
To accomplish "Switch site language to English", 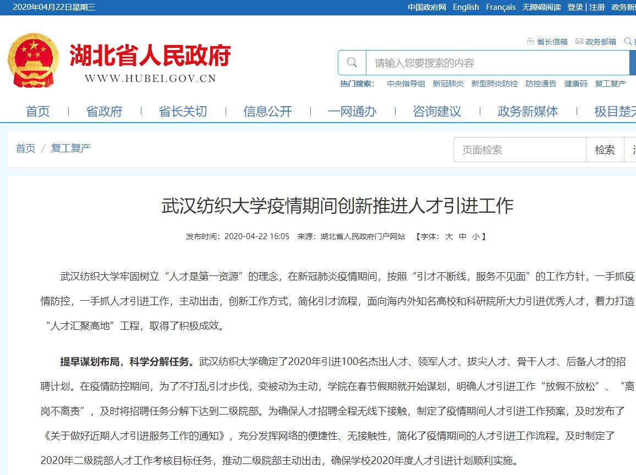I will point(466,7).
